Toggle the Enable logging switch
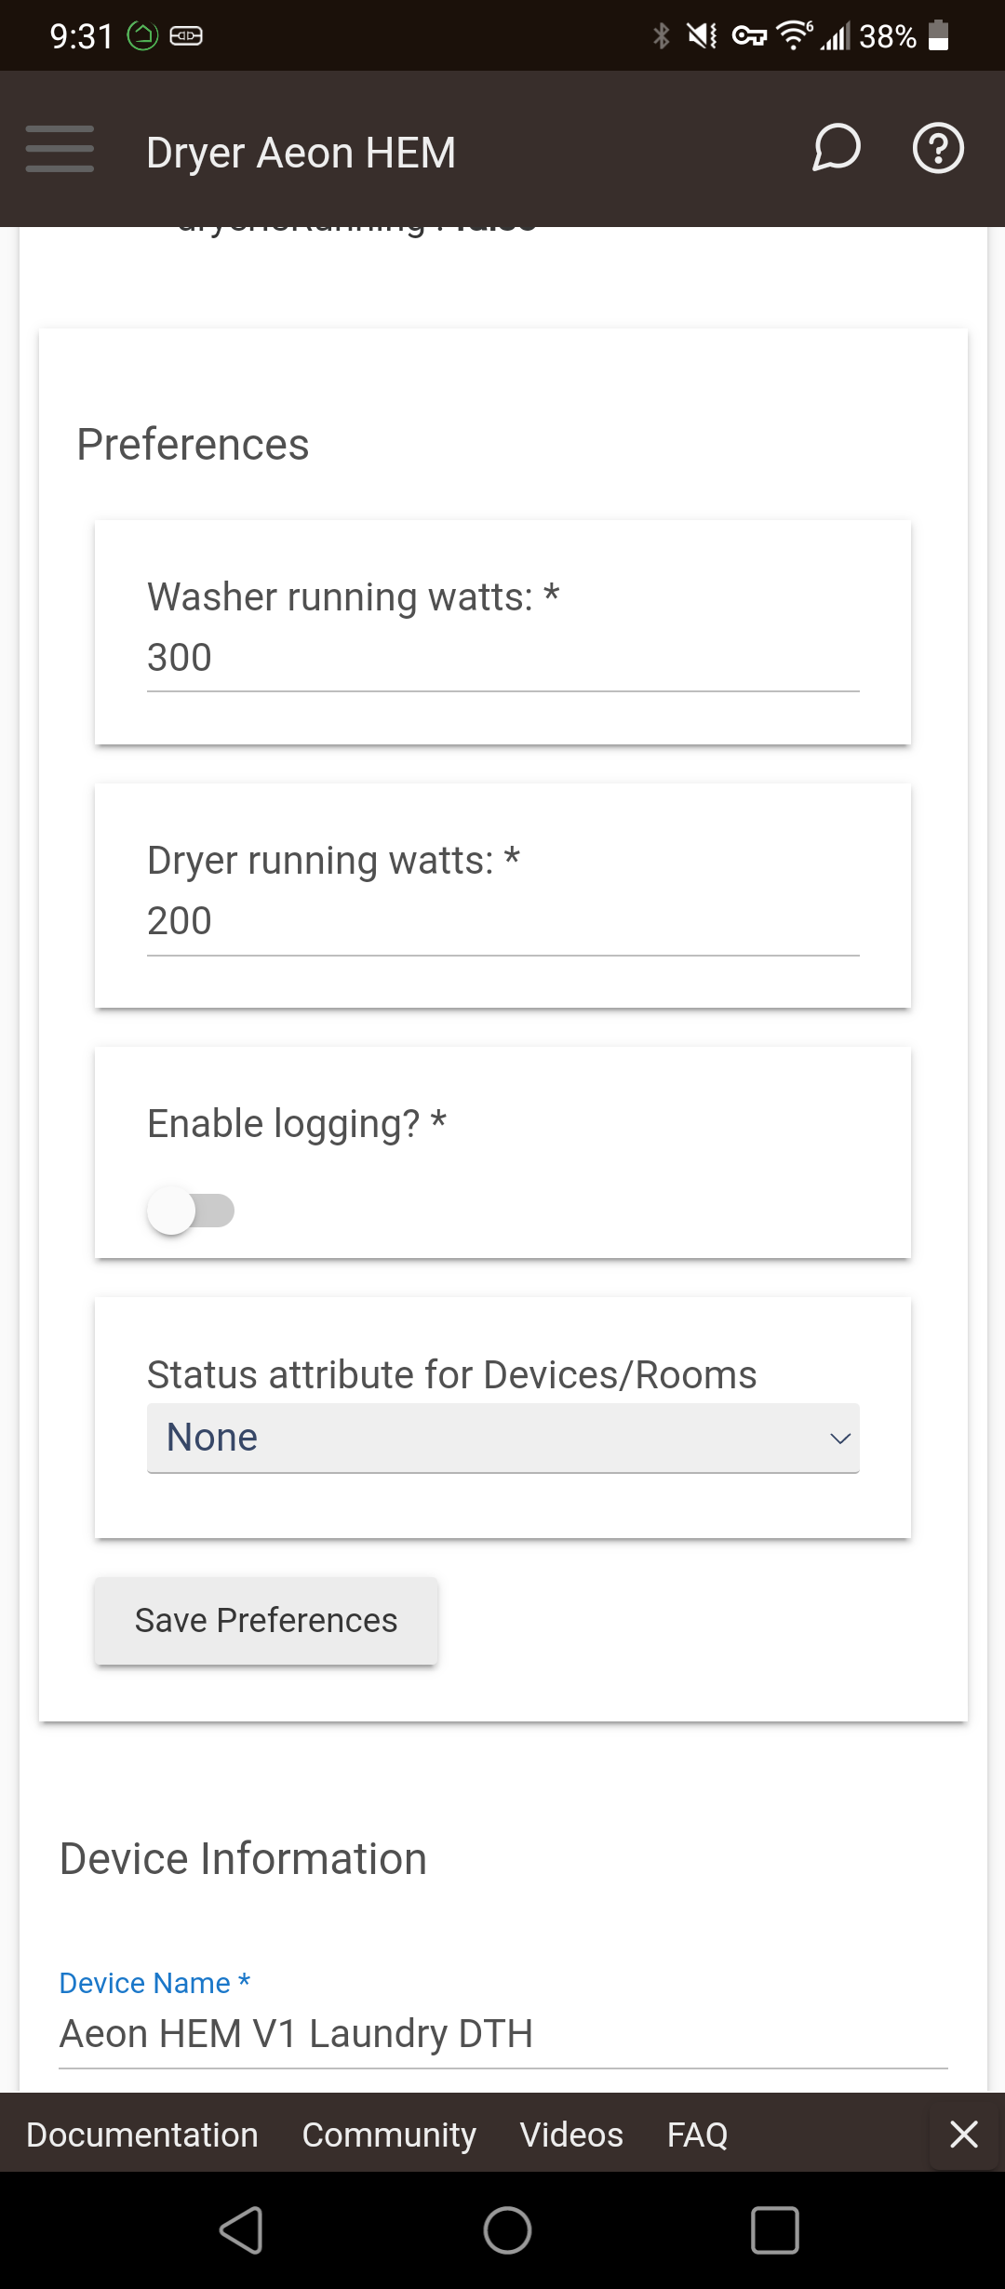Screen dimensions: 1005x2289 [191, 1211]
